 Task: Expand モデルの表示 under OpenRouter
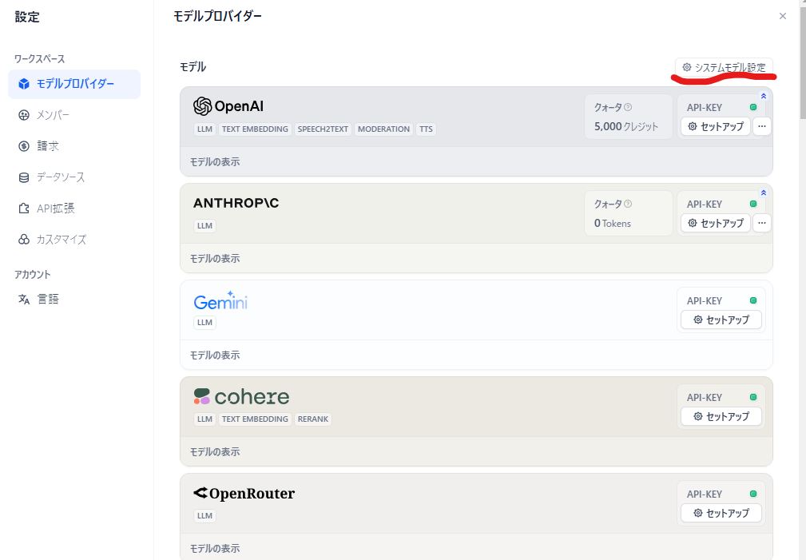[215, 549]
